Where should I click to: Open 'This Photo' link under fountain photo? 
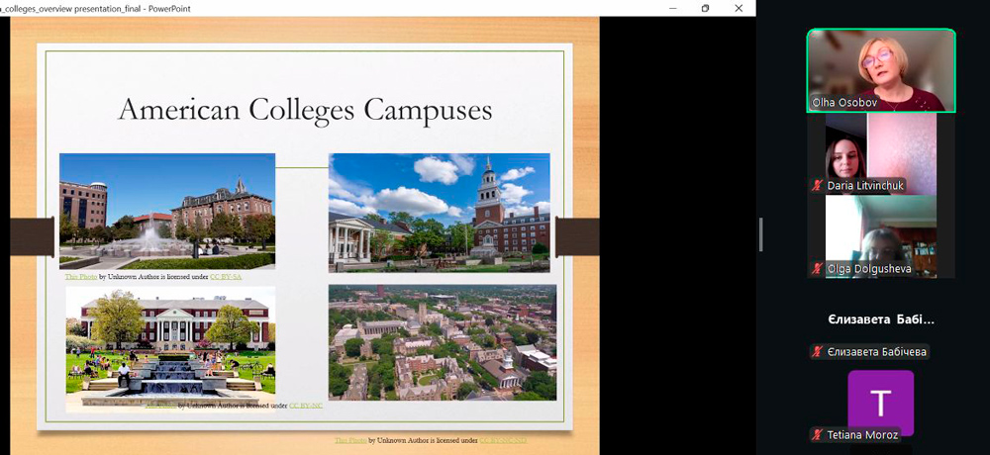(x=81, y=277)
